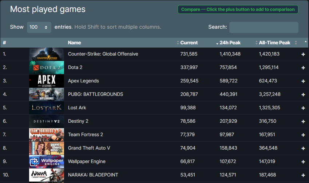Select 24h peak value 757,854

[228, 68]
